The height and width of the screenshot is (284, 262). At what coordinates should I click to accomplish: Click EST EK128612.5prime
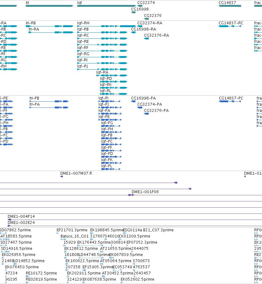pyautogui.click(x=66, y=252)
